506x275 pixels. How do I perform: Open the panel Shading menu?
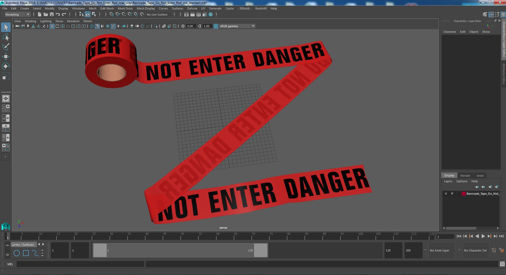coord(30,21)
